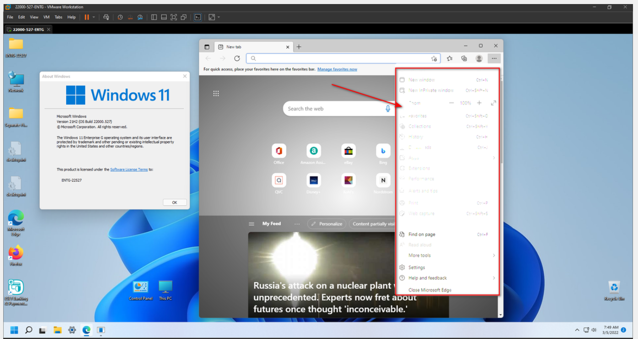This screenshot has width=638, height=339.
Task: Open the app launcher grid icon
Action: tap(216, 94)
